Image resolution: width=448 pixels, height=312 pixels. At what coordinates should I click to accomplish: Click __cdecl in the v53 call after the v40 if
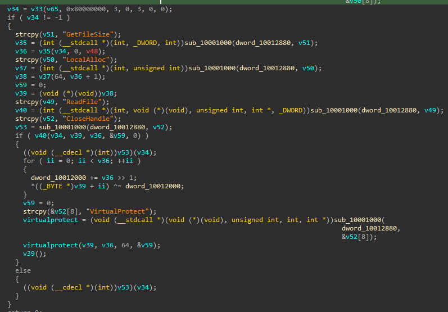[x=68, y=152]
